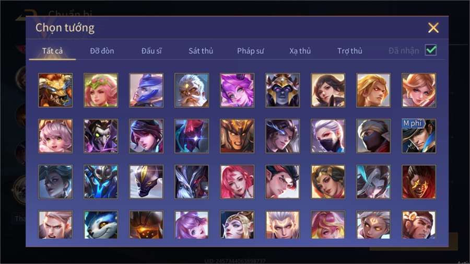Open the 'Đấu sĩ' tab

151,51
